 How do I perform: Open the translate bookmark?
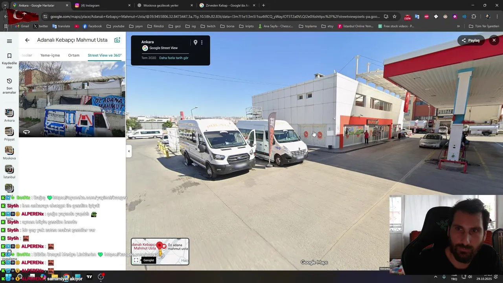[x=61, y=26]
